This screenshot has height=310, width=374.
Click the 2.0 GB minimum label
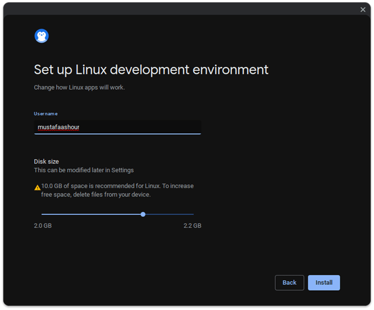(43, 226)
